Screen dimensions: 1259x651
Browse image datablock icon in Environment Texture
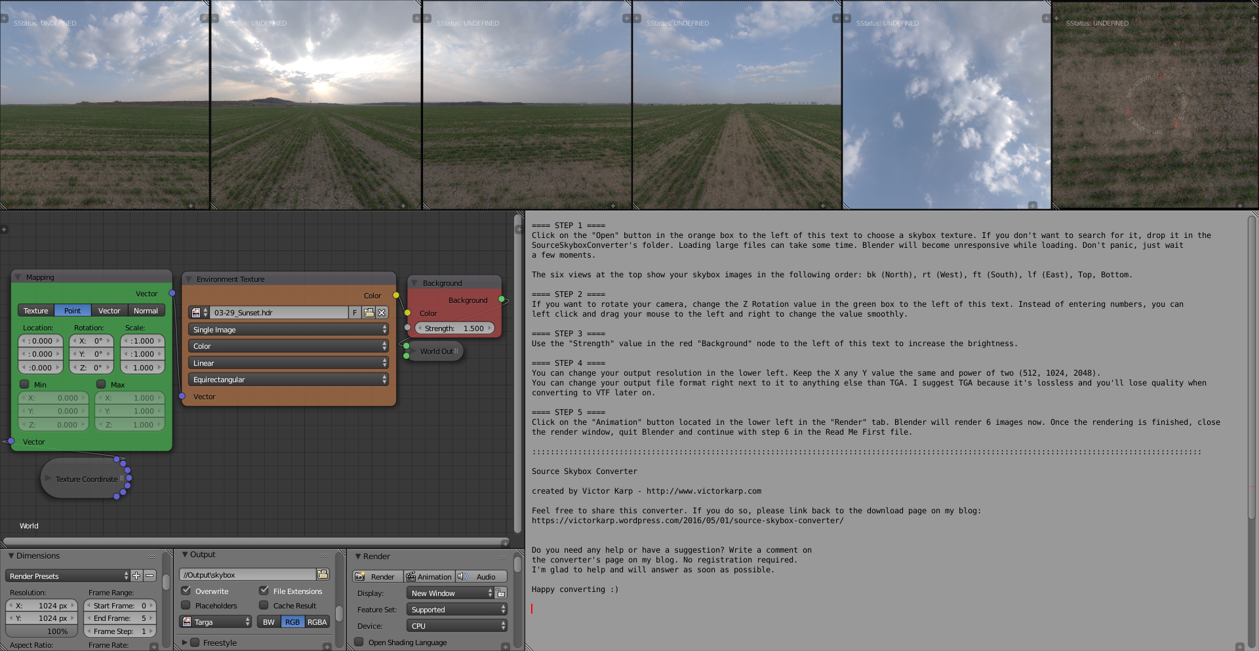click(199, 313)
